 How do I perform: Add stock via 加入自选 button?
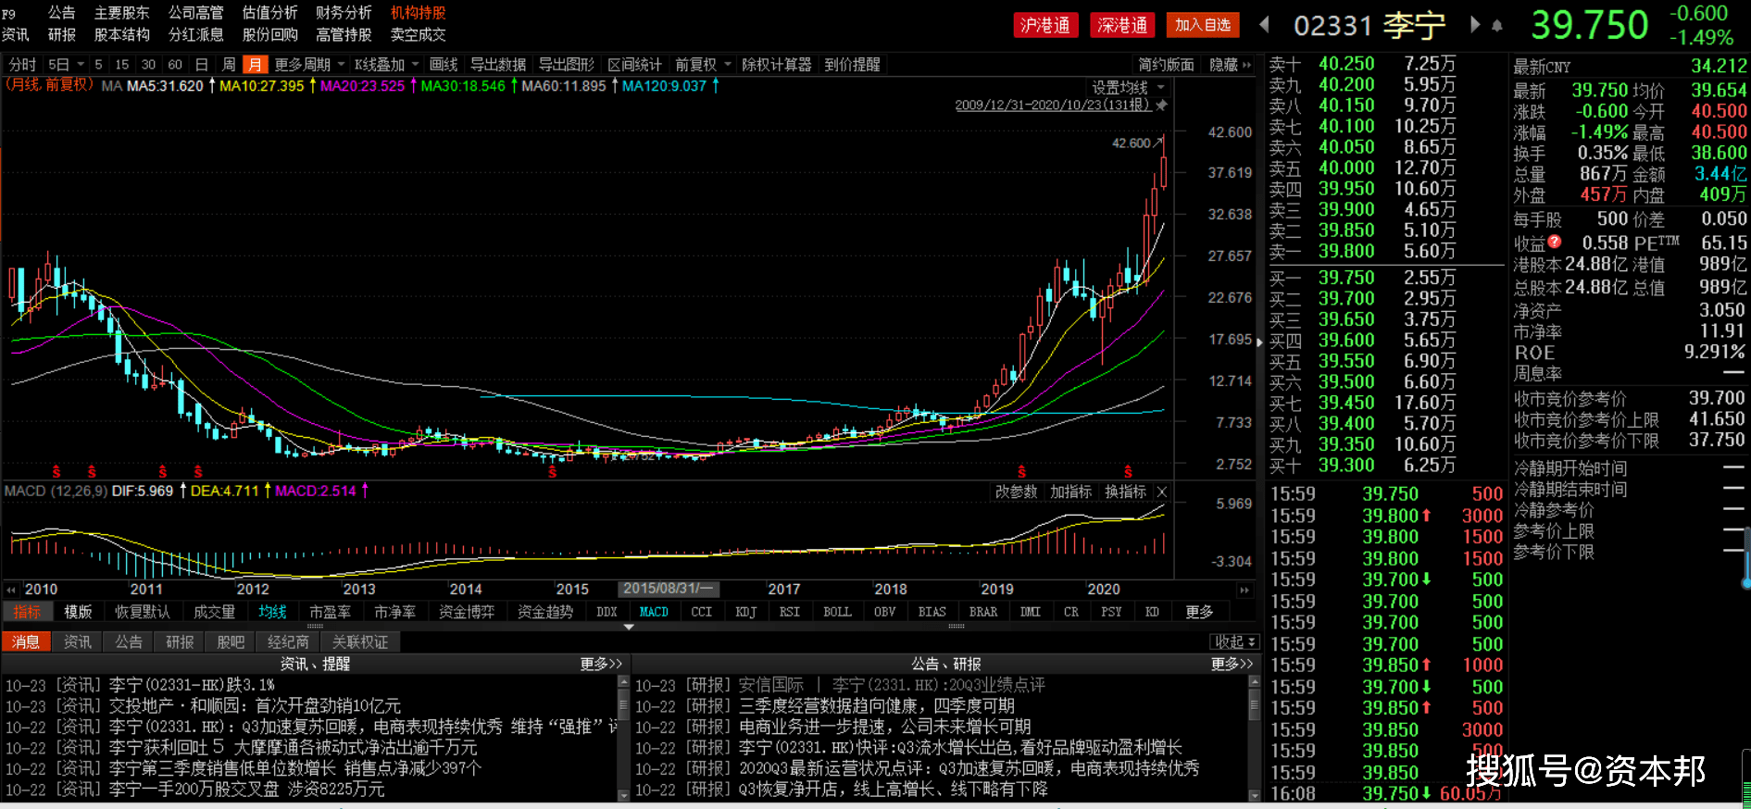click(x=1203, y=25)
